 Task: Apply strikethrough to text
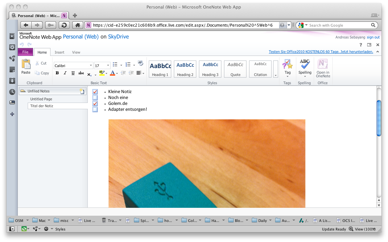81,73
